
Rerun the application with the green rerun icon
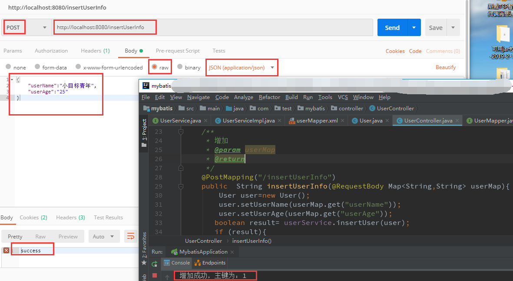(x=155, y=264)
